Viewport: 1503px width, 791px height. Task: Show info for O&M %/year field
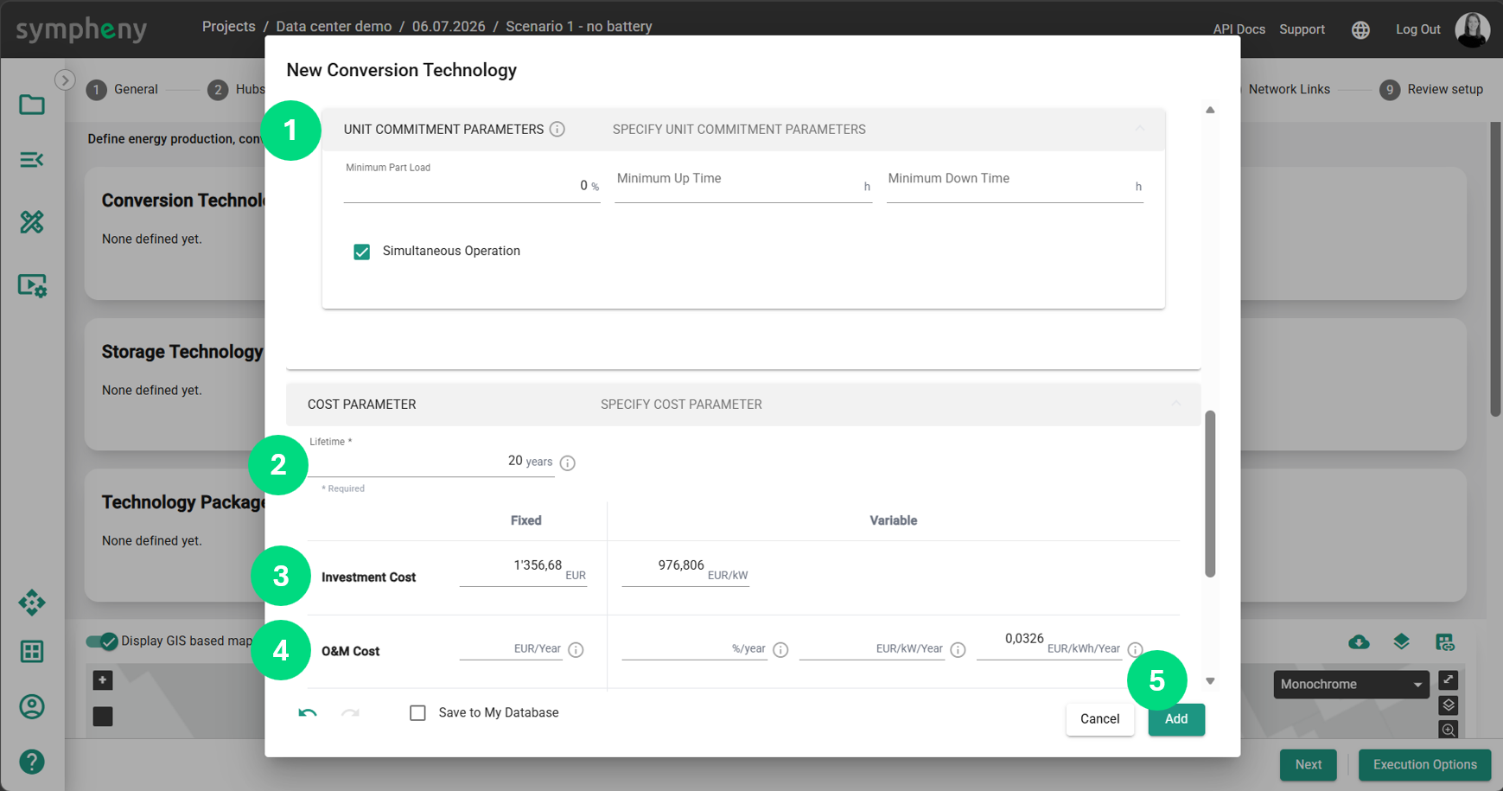tap(780, 649)
